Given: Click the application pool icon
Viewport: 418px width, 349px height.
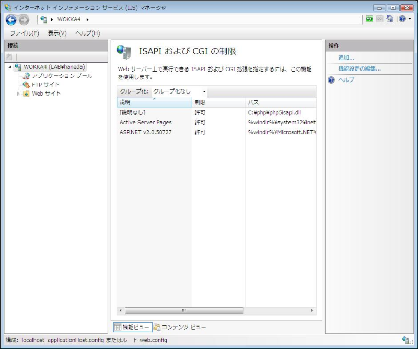Looking at the screenshot, I should tap(26, 76).
